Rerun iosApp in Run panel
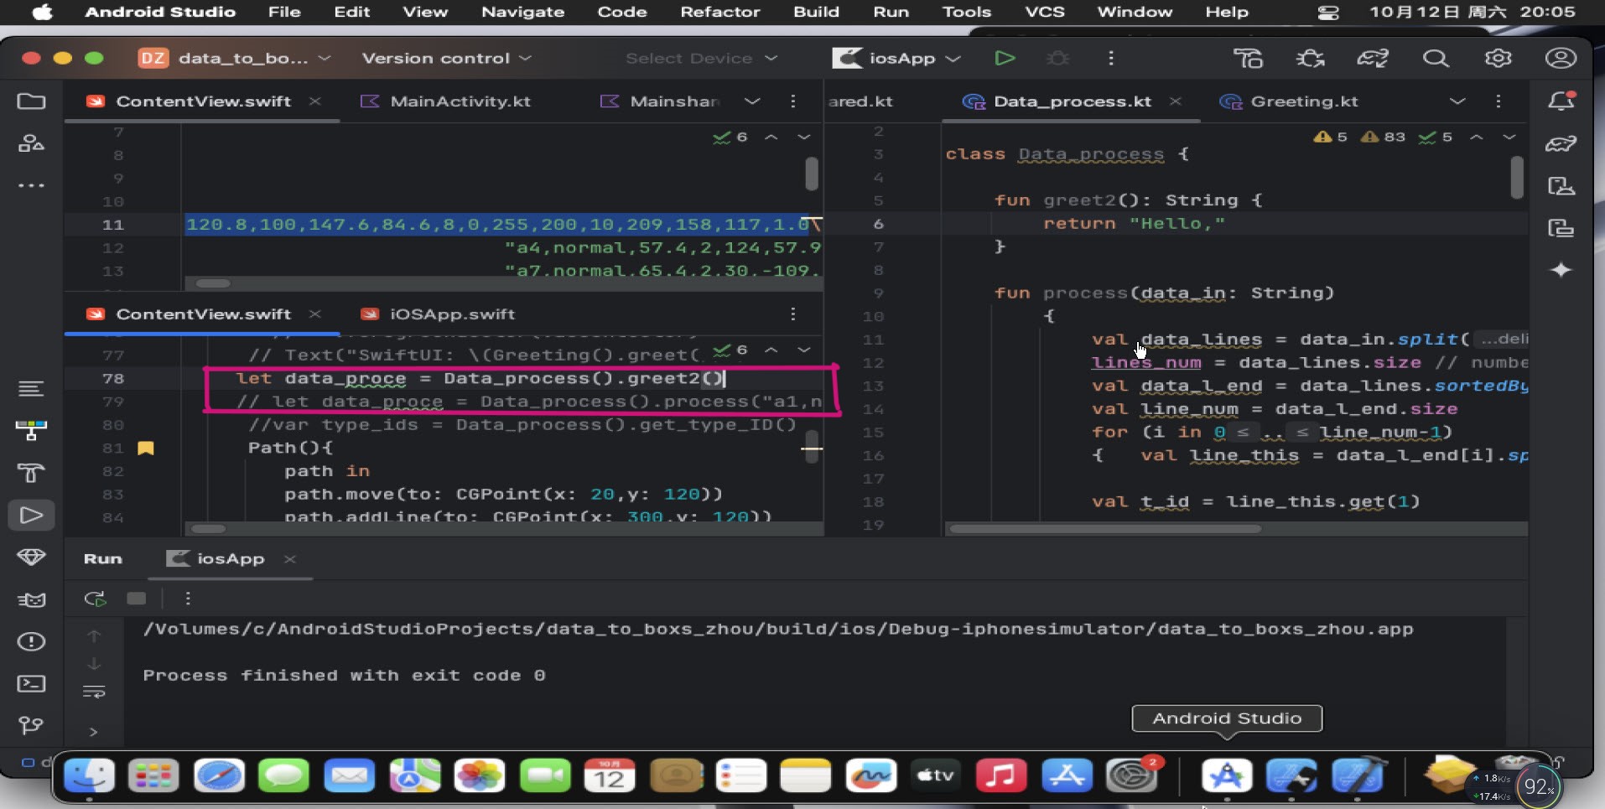The width and height of the screenshot is (1605, 809). [x=95, y=599]
